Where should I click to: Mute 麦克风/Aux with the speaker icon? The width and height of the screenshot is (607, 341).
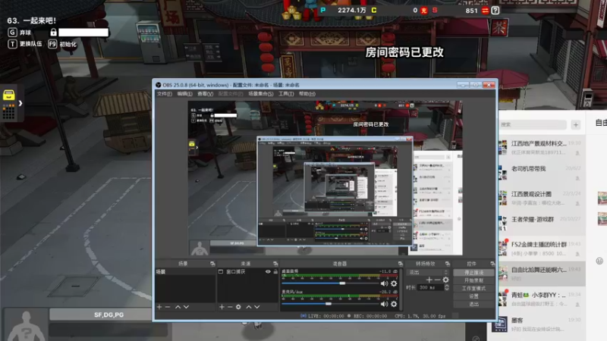[384, 304]
